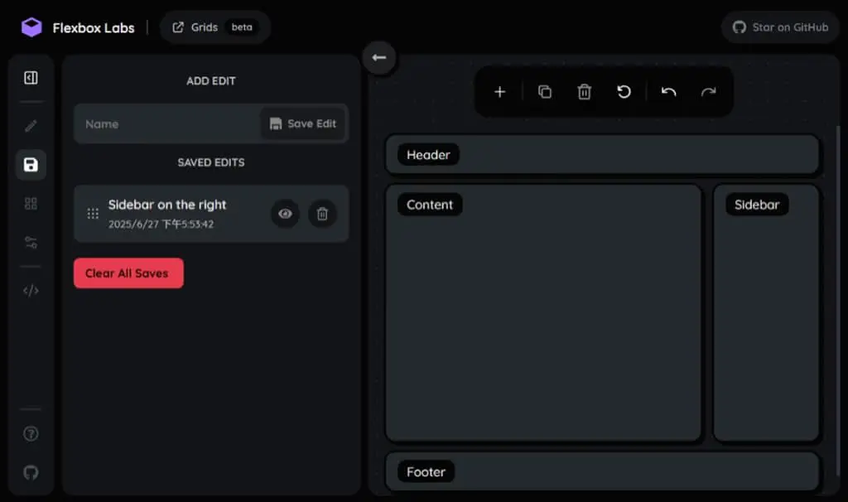
Task: Open the sliders settings icon
Action: (31, 243)
